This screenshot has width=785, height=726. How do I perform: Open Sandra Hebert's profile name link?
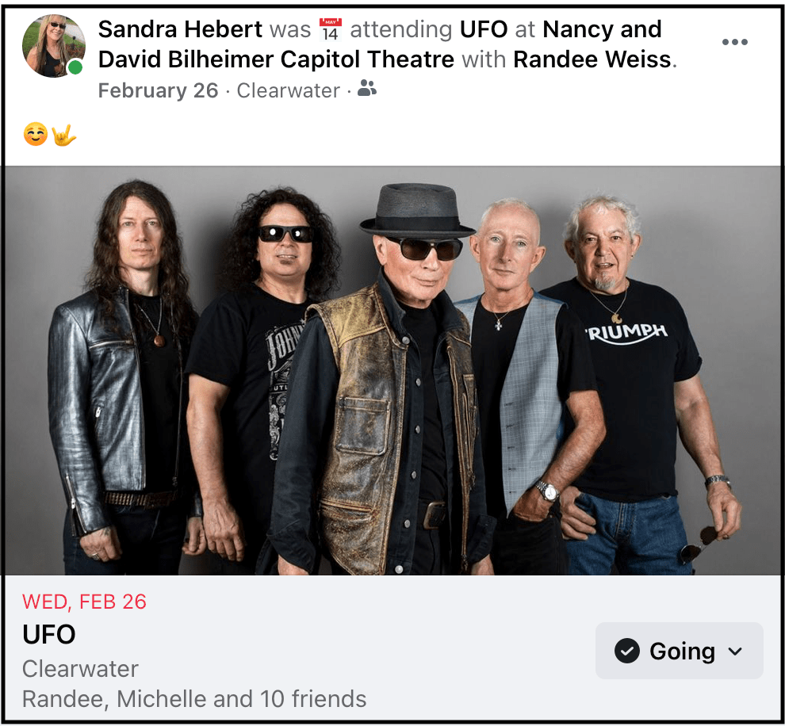coord(180,29)
